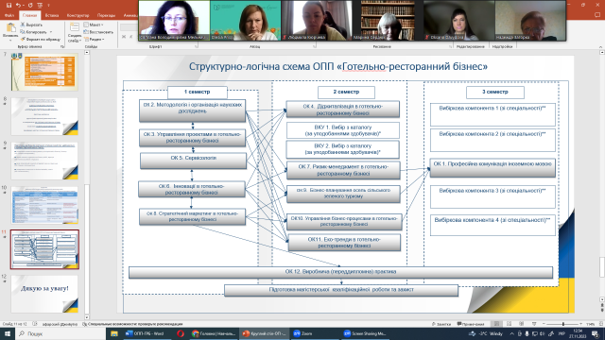The image size is (605, 340).
Task: Open the Вставка ribbon tab
Action: point(52,15)
